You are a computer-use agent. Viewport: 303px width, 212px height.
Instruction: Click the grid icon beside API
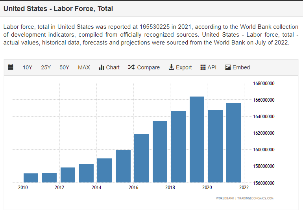pos(203,67)
